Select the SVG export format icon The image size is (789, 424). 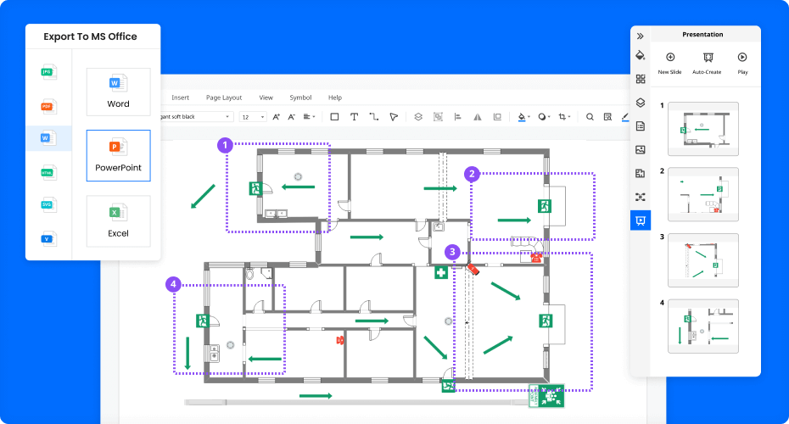(x=48, y=204)
